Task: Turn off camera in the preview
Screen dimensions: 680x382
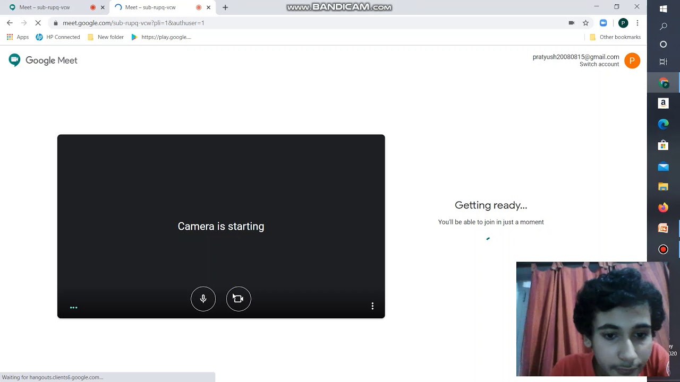Action: pyautogui.click(x=239, y=299)
